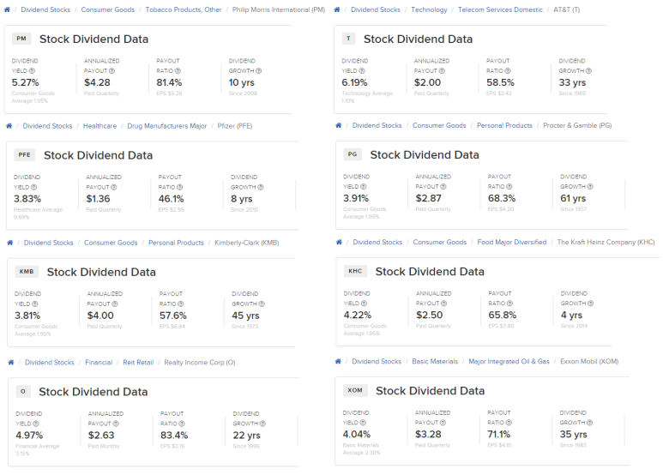
Task: Click the KHC ticker badge
Action: click(355, 271)
